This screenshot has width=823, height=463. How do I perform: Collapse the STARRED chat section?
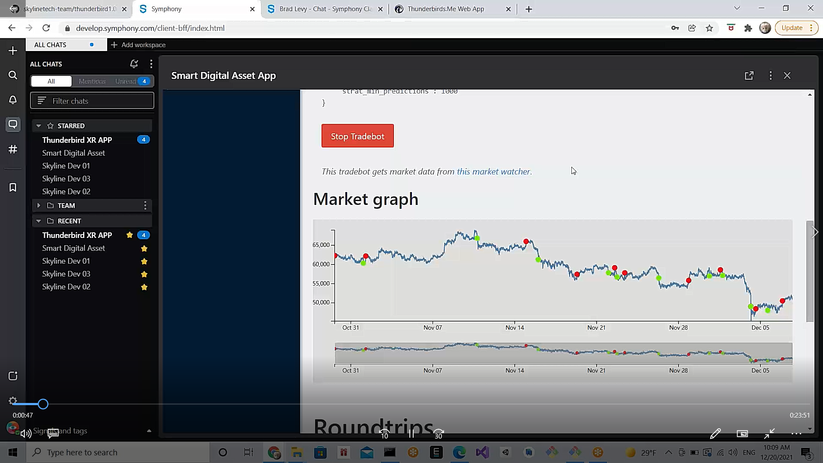[39, 125]
